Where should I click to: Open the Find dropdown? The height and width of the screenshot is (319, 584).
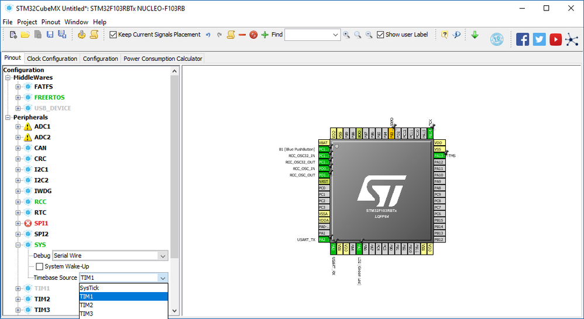pos(335,35)
